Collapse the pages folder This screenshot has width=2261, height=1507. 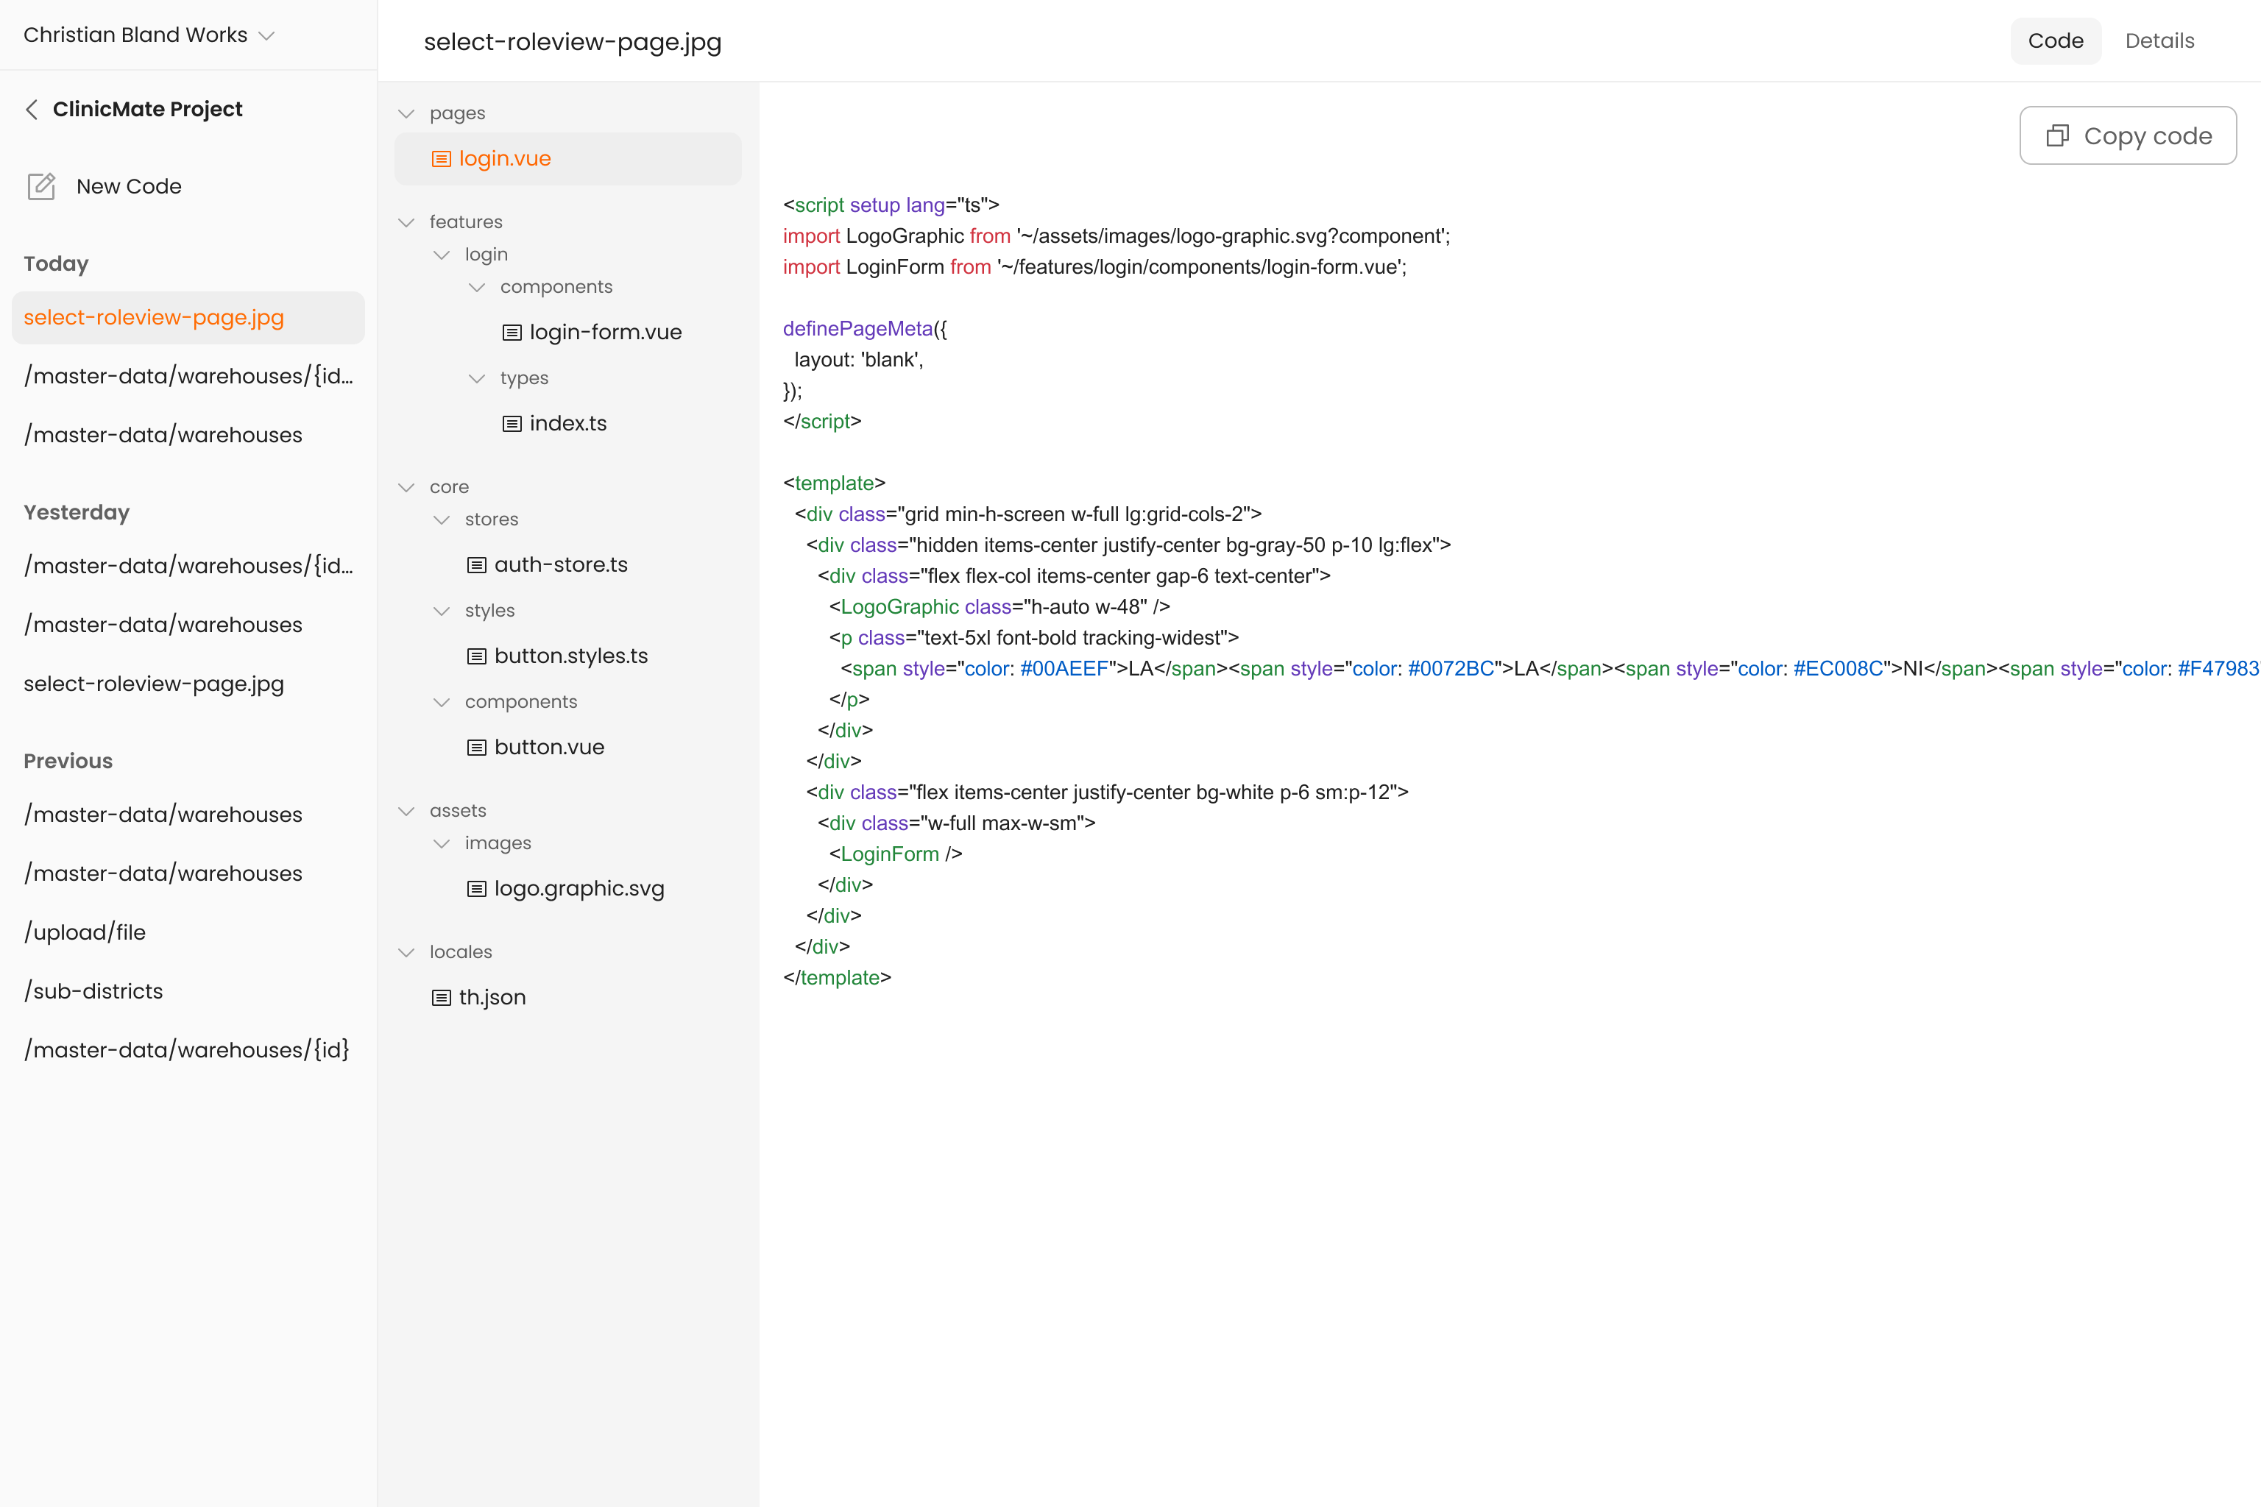406,113
